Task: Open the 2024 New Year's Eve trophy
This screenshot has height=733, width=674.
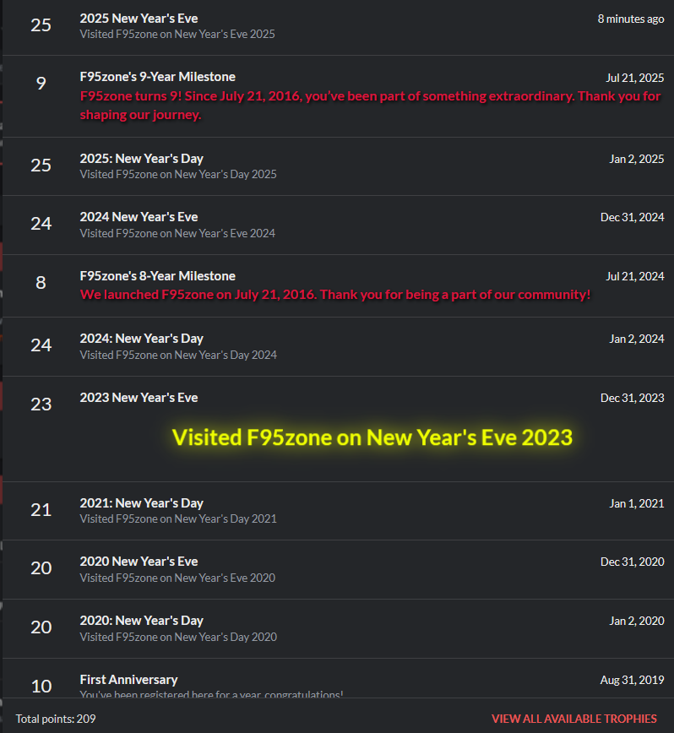Action: pos(139,217)
